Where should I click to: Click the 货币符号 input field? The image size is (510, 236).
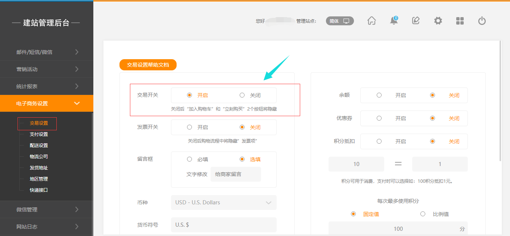224,225
